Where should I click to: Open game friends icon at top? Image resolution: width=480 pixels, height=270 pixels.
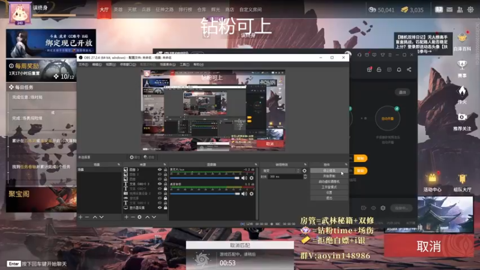tap(460, 10)
